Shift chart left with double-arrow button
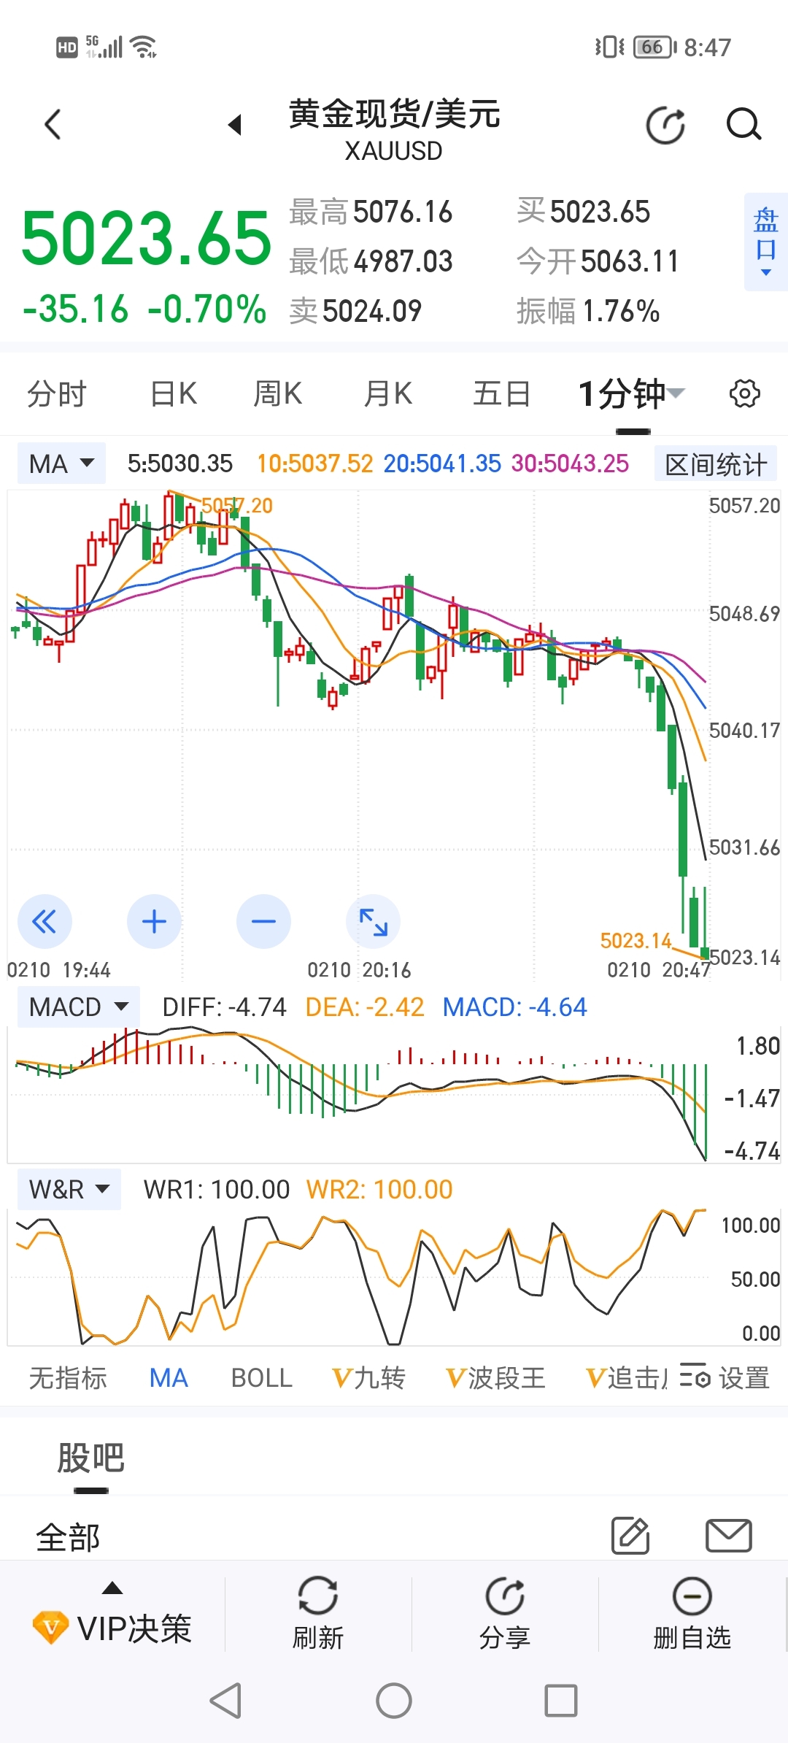Viewport: 788px width, 1743px height. pos(45,922)
